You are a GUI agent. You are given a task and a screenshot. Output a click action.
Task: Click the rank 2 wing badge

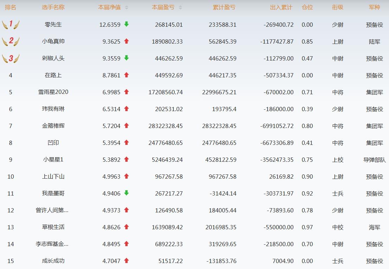(x=11, y=41)
